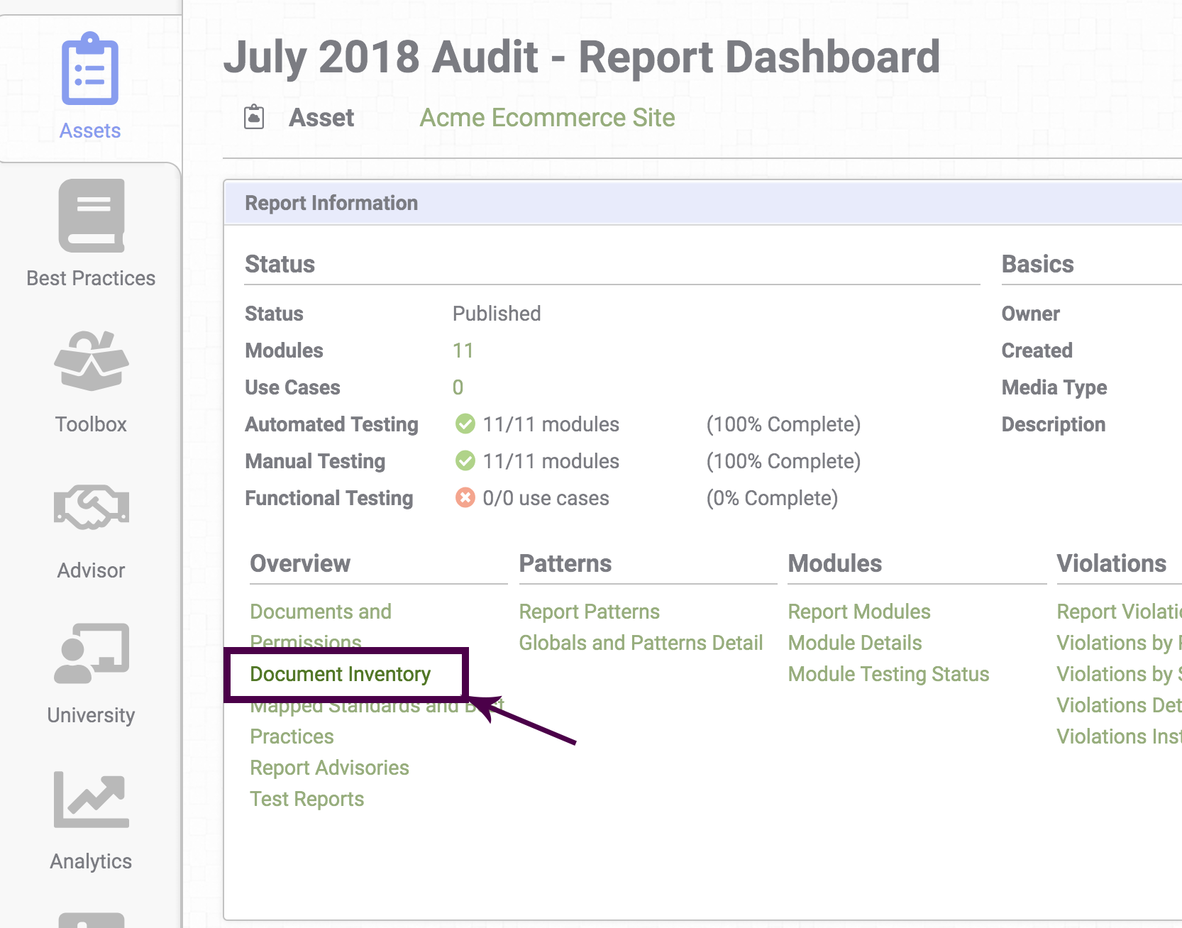This screenshot has height=928, width=1182.
Task: Click the clipboard icon beside Asset label
Action: pyautogui.click(x=253, y=116)
